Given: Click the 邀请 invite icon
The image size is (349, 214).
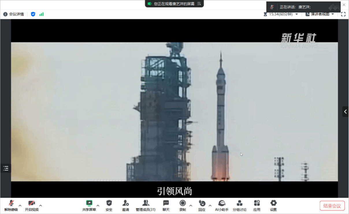Looking at the screenshot, I should (125, 206).
